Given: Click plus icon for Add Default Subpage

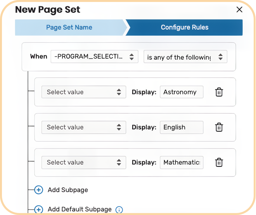Looking at the screenshot, I should [38, 210].
